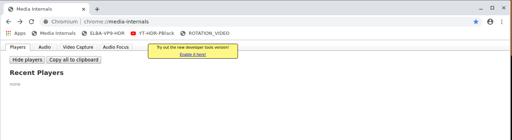Click 'Try out the new developer tools version!' text

pyautogui.click(x=193, y=47)
